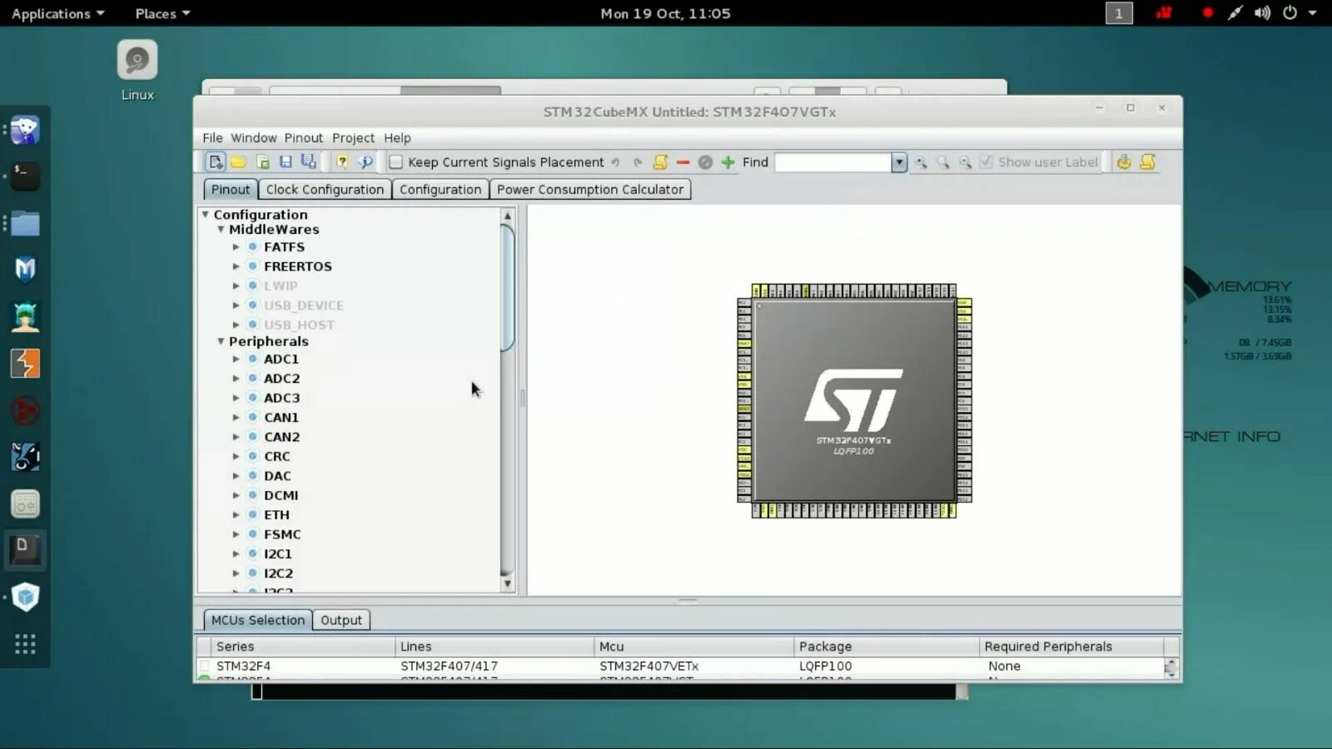Expand the ETH peripheral node
The height and width of the screenshot is (749, 1332).
236,515
